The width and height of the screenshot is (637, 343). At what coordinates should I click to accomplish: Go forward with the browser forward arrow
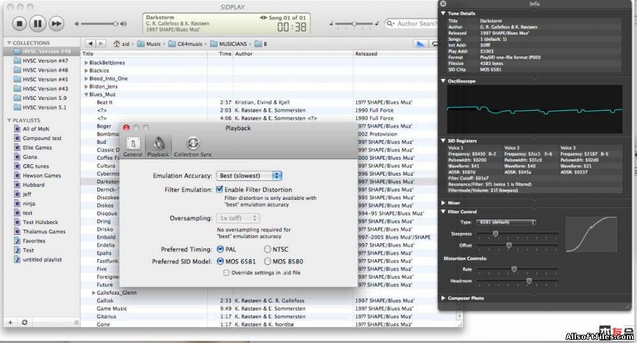click(x=101, y=43)
